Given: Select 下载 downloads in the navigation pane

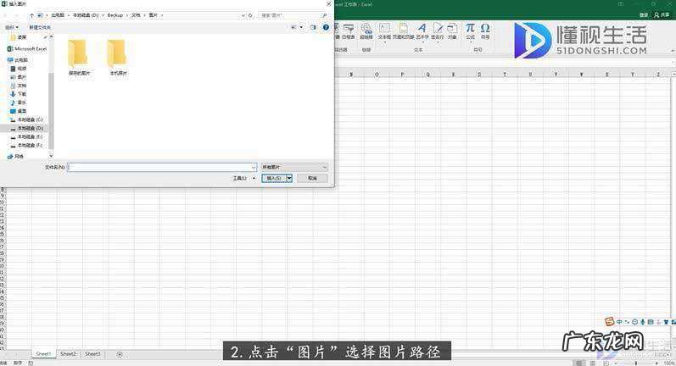Looking at the screenshot, I should (19, 94).
